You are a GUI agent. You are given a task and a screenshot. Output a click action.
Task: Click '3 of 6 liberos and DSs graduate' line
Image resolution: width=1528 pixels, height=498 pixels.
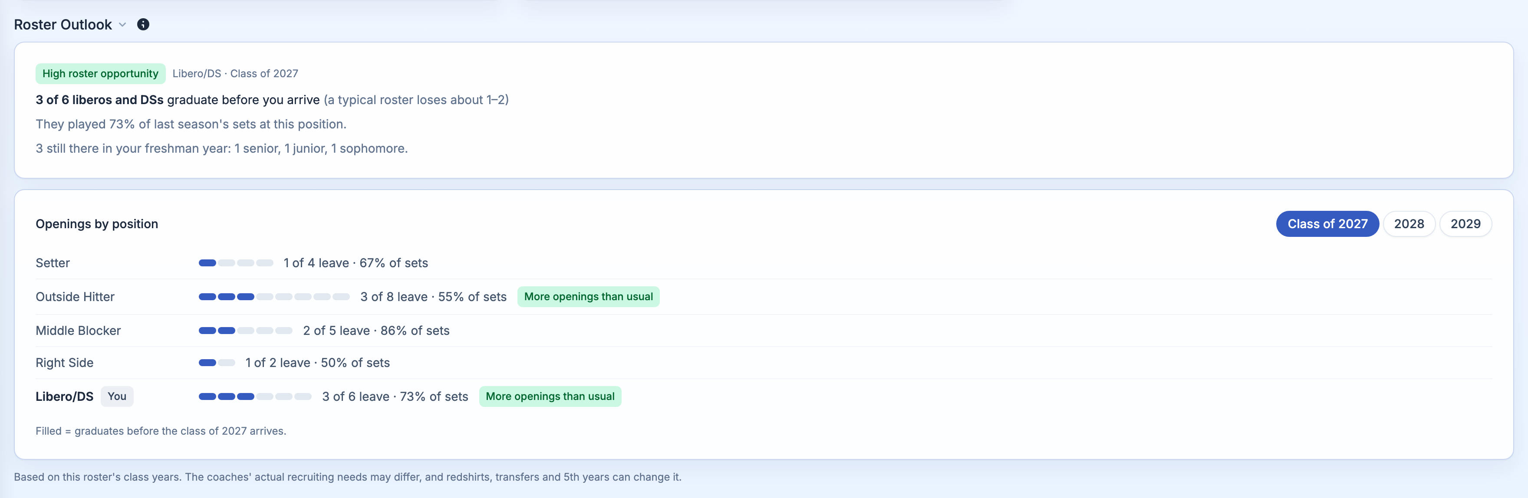272,100
